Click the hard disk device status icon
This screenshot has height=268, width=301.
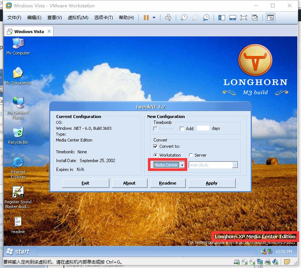click(237, 262)
